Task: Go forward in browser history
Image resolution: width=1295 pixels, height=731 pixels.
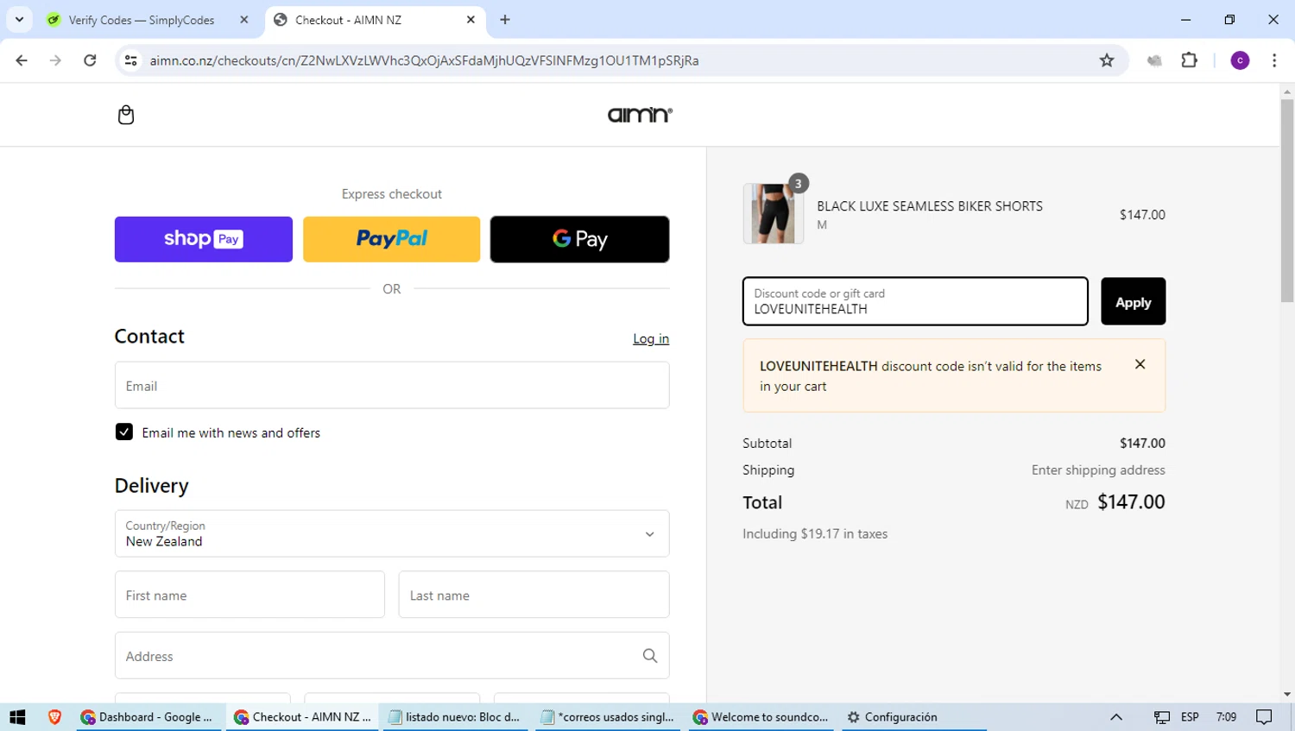Action: tap(55, 60)
